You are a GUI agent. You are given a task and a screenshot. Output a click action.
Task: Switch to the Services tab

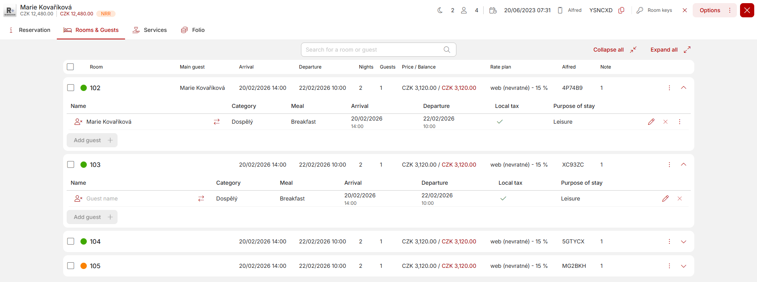pos(150,30)
